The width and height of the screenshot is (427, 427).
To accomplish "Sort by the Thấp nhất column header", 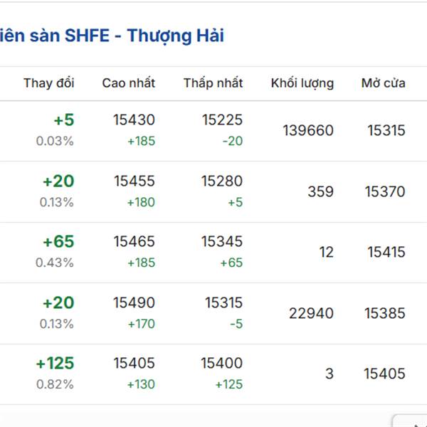I will 213,83.
